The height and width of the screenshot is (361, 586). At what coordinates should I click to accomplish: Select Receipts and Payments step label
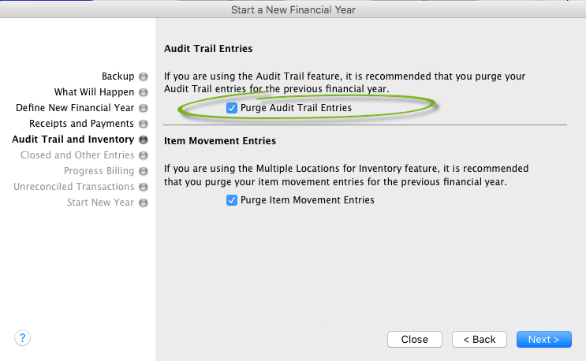(81, 124)
